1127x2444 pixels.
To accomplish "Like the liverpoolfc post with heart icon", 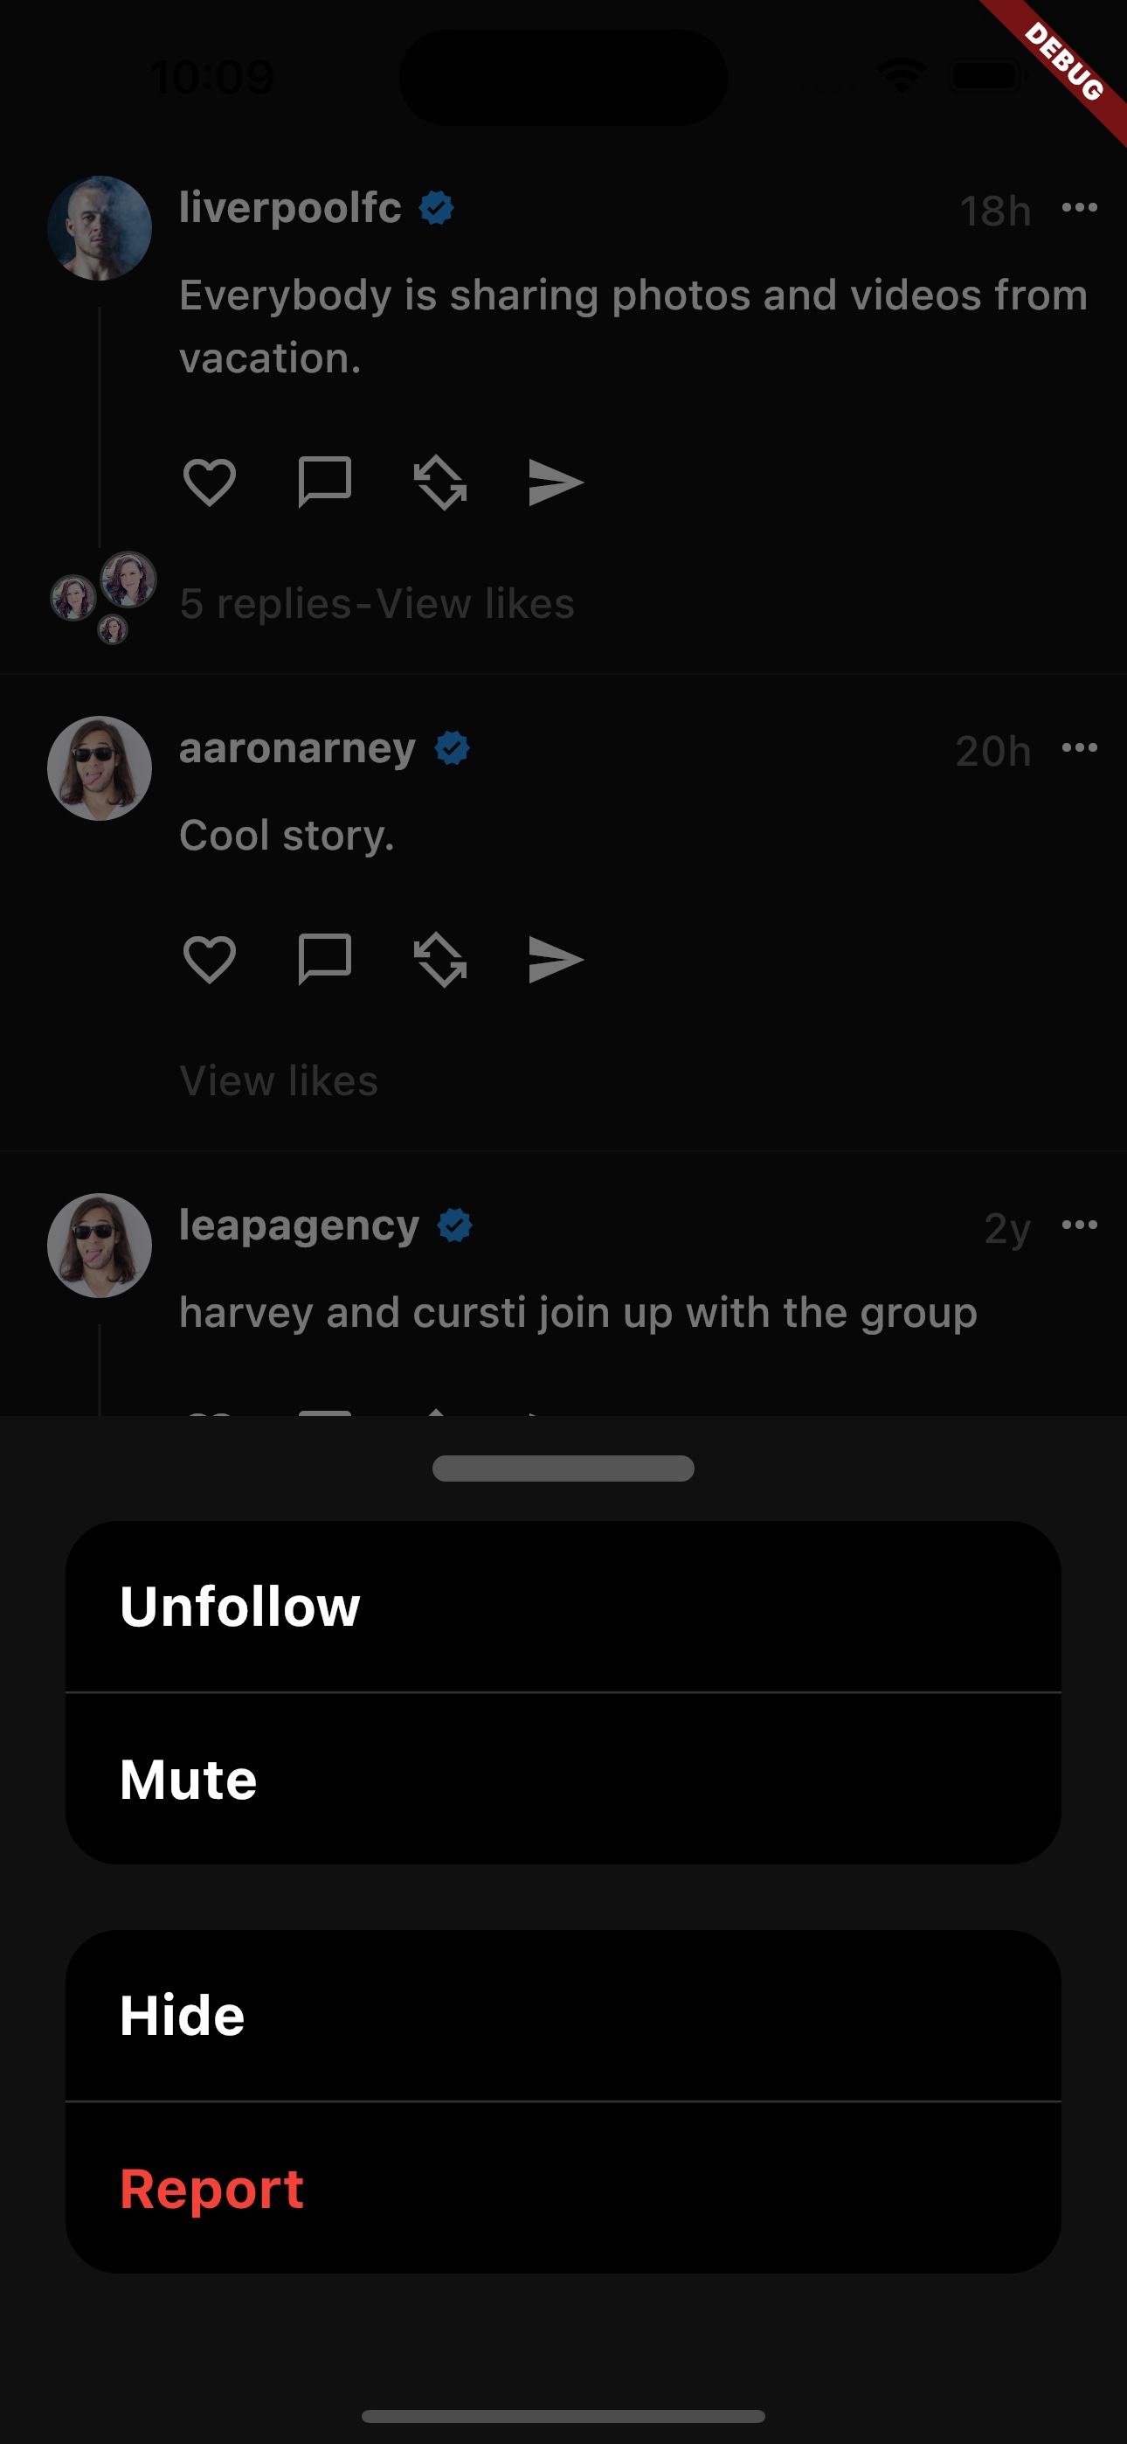I will point(209,482).
